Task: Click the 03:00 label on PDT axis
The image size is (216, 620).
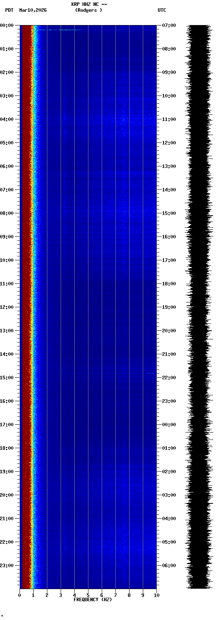Action: tap(7, 96)
